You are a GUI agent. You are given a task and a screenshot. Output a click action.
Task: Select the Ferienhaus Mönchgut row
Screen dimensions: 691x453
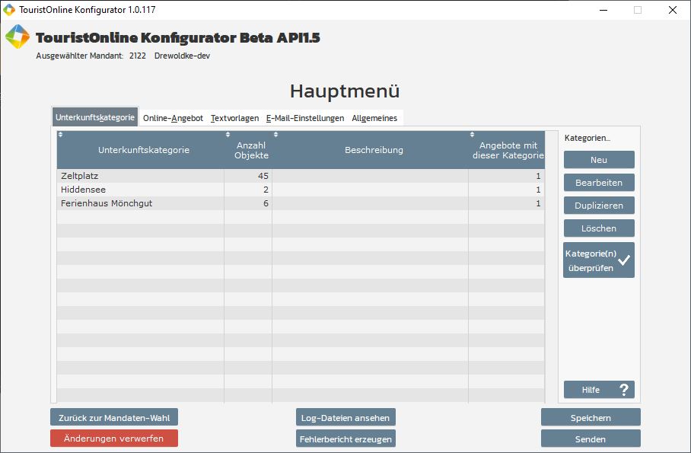(301, 203)
